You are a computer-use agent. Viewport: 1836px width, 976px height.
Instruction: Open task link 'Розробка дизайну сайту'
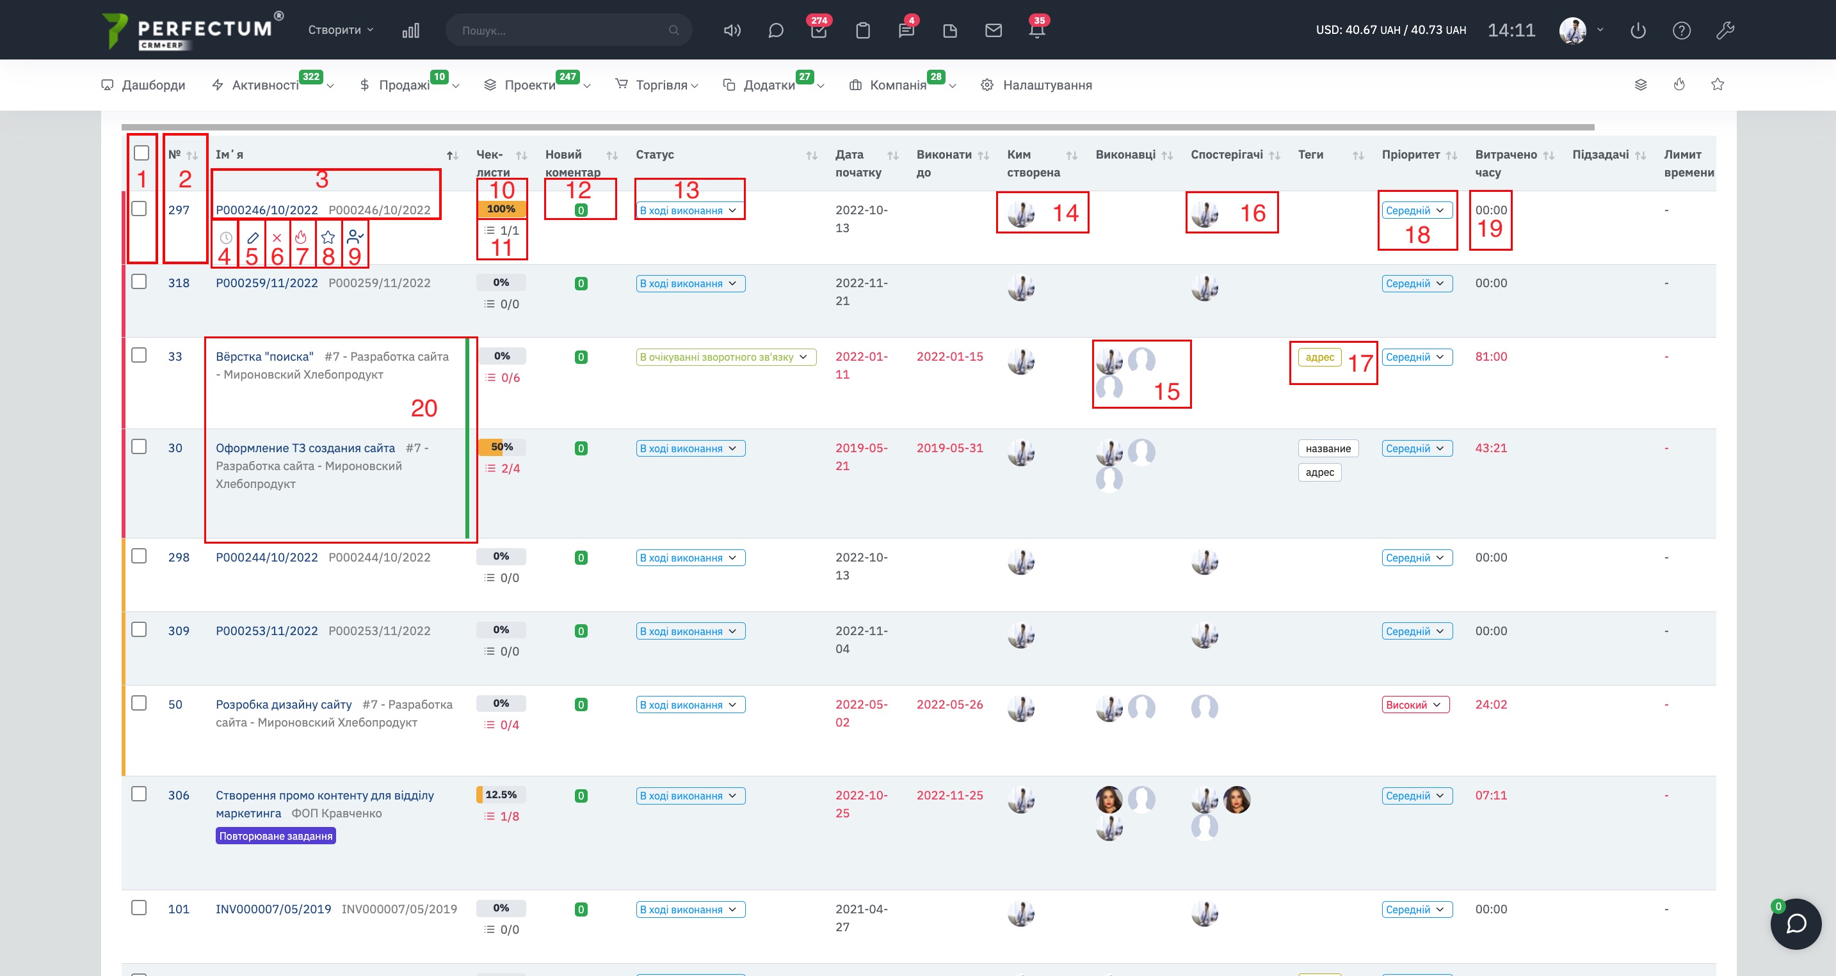click(x=284, y=704)
